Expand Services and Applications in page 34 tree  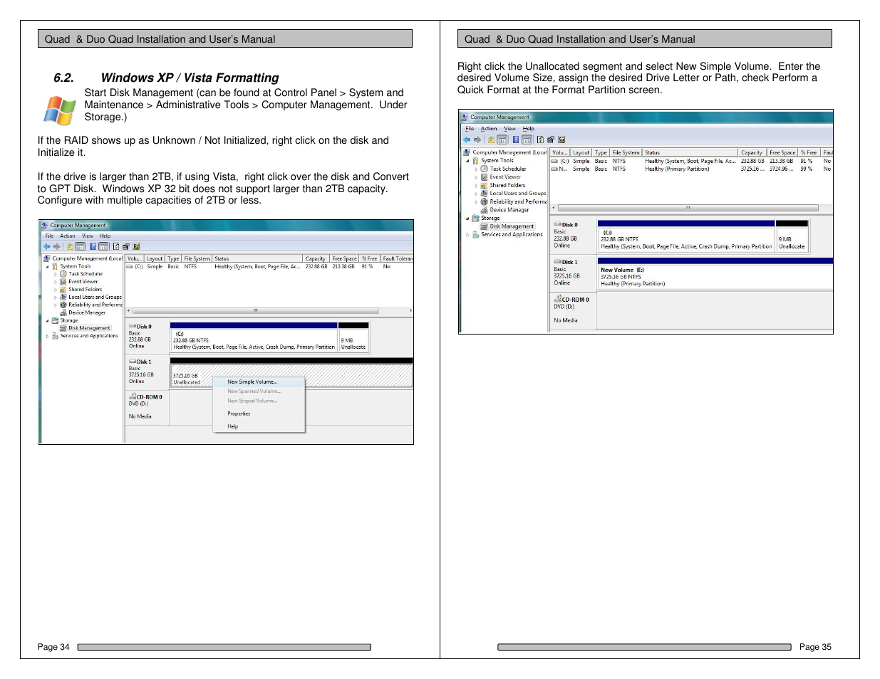click(47, 336)
